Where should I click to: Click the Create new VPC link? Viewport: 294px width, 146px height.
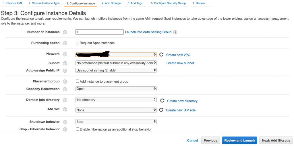tap(178, 55)
